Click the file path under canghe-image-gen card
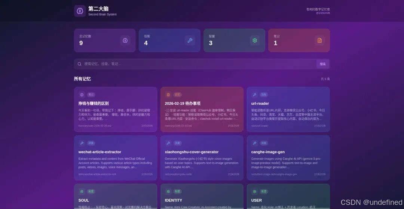The height and width of the screenshot is (209, 404). (274, 174)
